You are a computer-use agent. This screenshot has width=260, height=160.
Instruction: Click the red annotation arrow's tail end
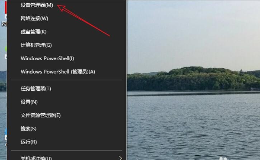coord(109,35)
